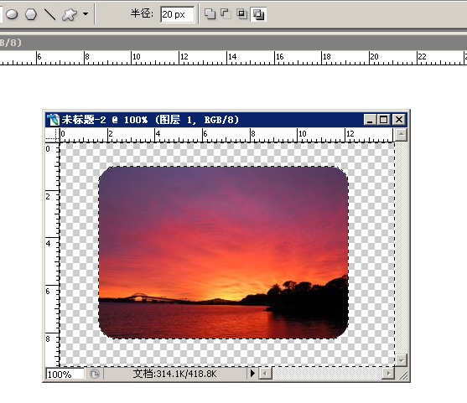Image resolution: width=467 pixels, height=403 pixels.
Task: Select the Polygon shape tool
Action: [31, 14]
